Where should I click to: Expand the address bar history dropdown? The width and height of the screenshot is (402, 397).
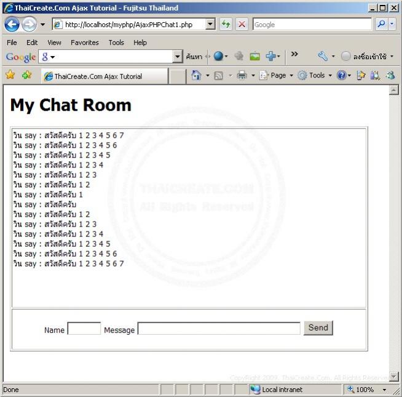coord(210,25)
